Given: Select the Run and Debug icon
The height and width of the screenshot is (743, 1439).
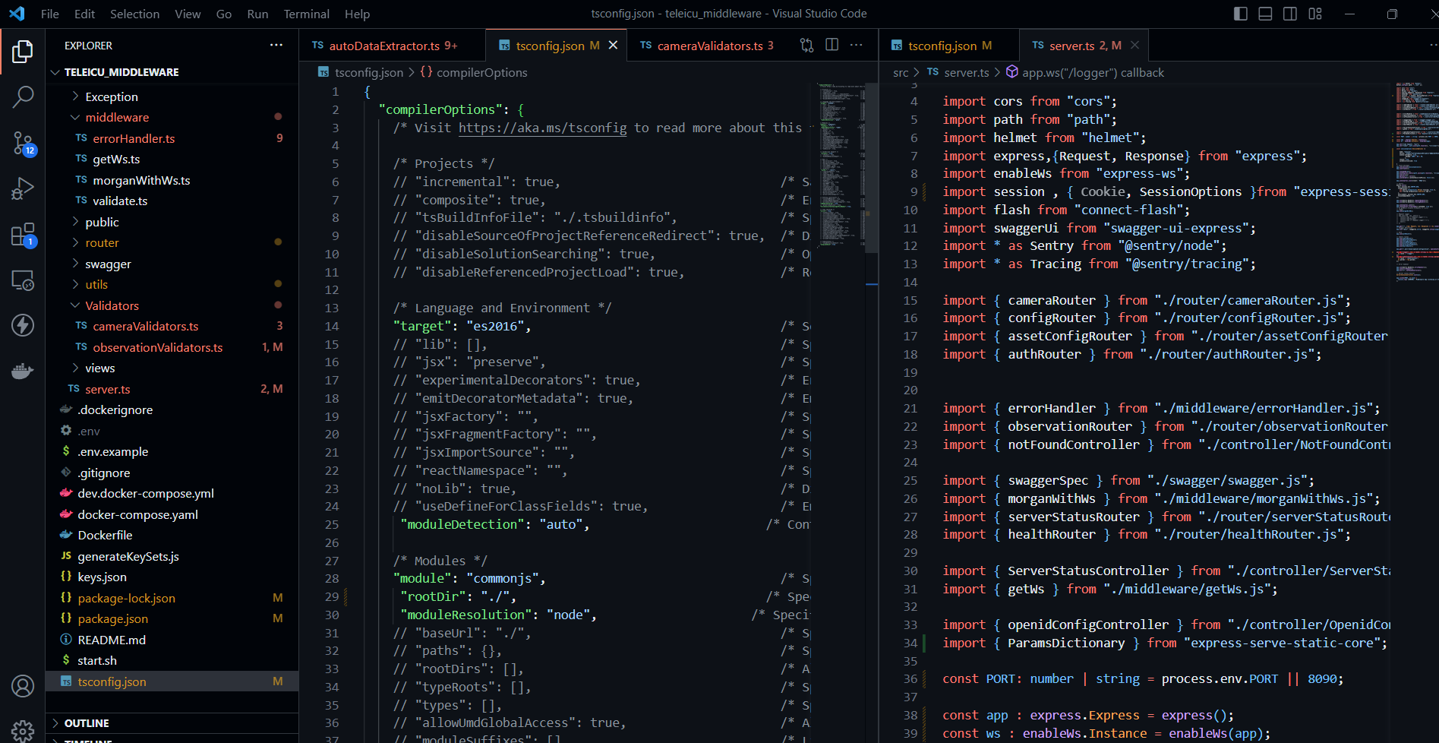Looking at the screenshot, I should click(x=23, y=188).
